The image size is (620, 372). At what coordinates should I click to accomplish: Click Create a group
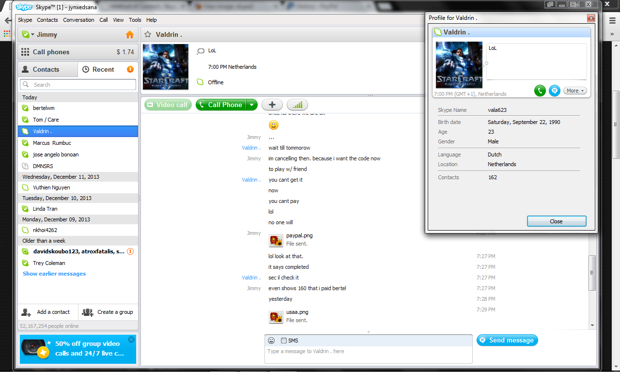[108, 312]
